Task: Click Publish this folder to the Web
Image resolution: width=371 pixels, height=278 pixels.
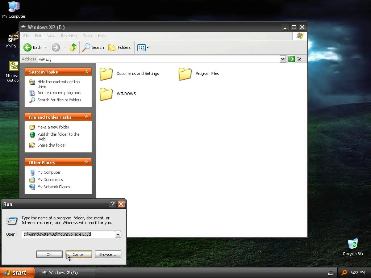Action: (x=58, y=136)
